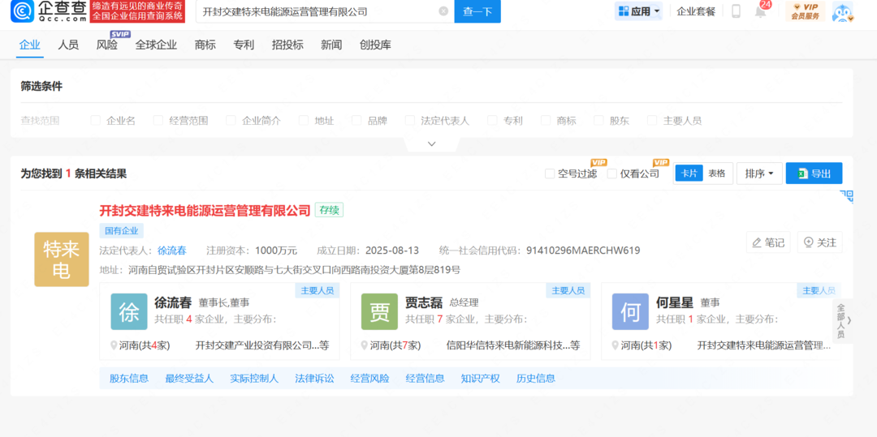
Task: Toggle the 股东 checkbox
Action: 599,120
